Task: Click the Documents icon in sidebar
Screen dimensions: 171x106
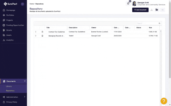Action: [4, 81]
